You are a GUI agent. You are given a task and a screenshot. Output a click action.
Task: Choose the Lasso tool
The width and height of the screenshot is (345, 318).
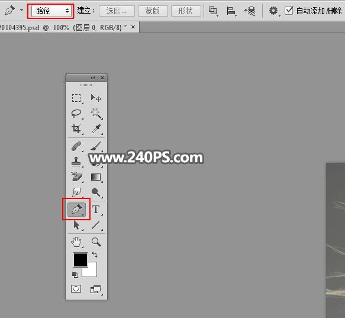76,114
